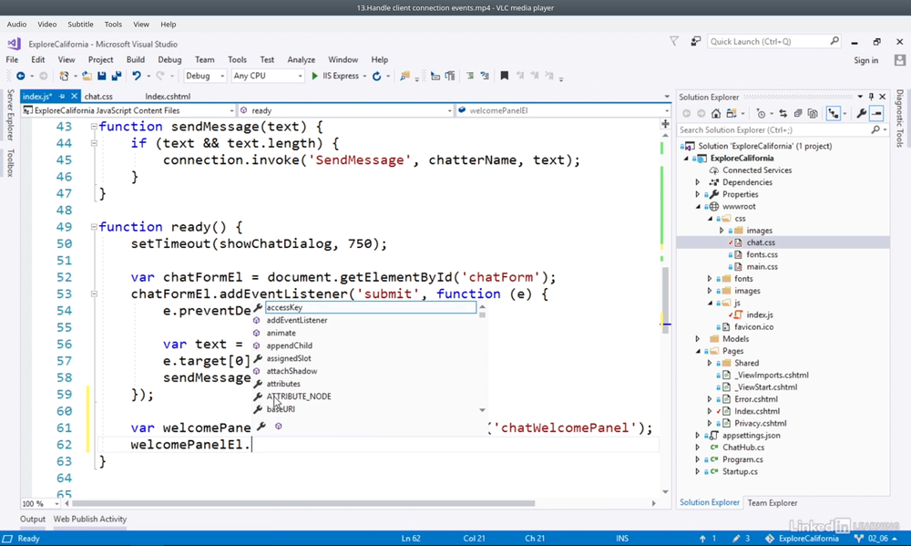Toggle the Preview Selected Items button
This screenshot has width=911, height=546.
click(x=876, y=113)
